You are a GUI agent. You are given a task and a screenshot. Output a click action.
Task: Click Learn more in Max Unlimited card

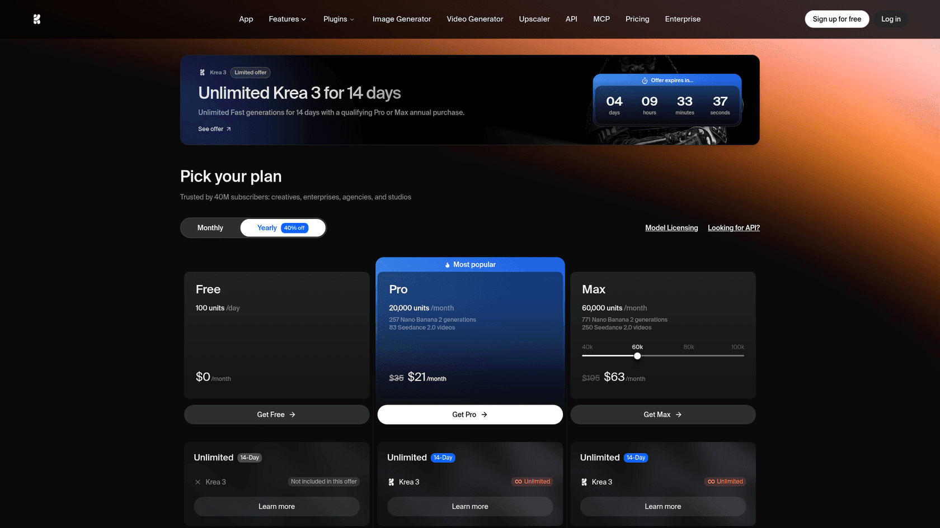[663, 507]
